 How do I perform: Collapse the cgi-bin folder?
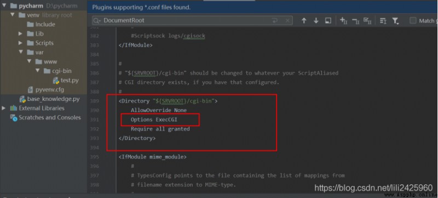click(x=37, y=71)
